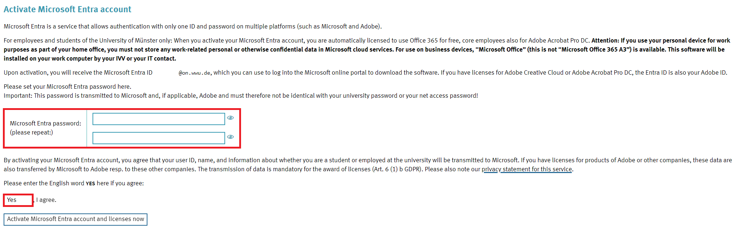Click the Art. 6 (1) b GDPR reference
Viewport: 739px width, 230px height.
click(397, 169)
